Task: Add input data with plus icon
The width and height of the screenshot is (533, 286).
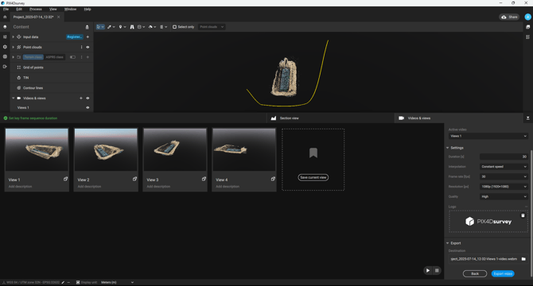Action: point(88,37)
